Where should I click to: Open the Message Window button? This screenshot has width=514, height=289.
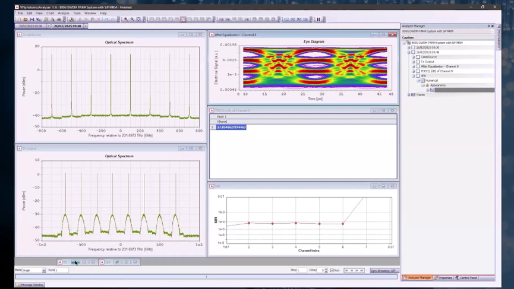point(30,285)
